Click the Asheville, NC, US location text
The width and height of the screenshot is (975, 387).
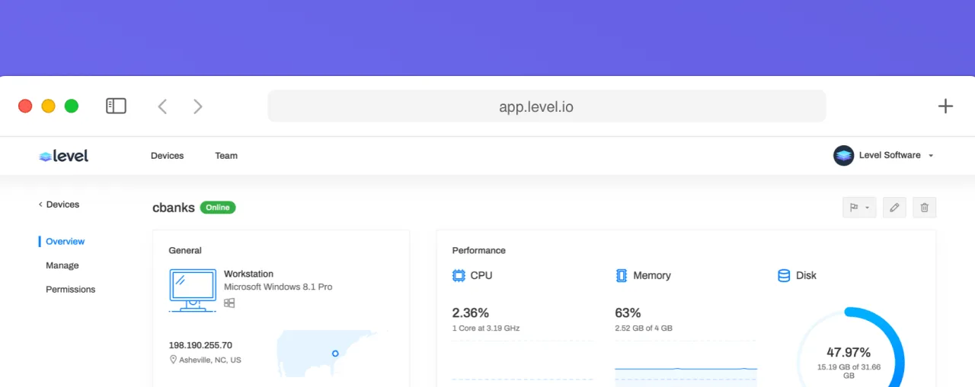pyautogui.click(x=210, y=360)
